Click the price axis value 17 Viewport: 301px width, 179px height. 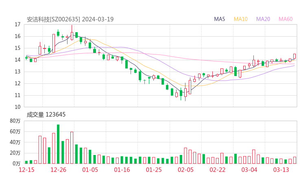pos(17,24)
